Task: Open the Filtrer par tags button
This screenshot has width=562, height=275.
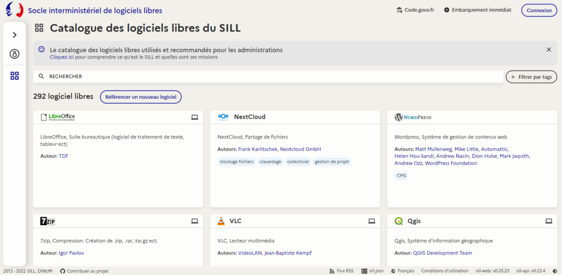Action: point(531,77)
